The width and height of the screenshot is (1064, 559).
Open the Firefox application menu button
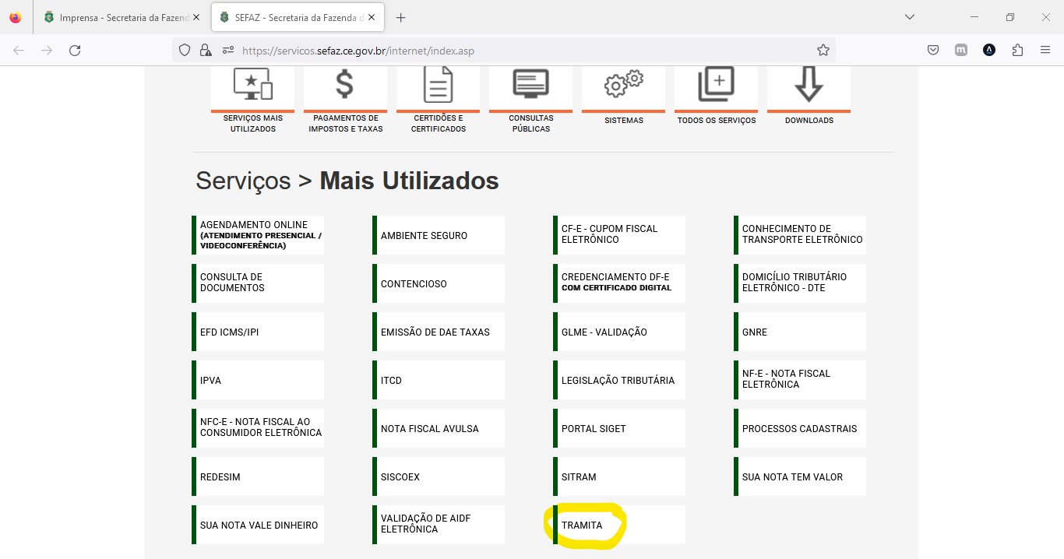point(1045,51)
